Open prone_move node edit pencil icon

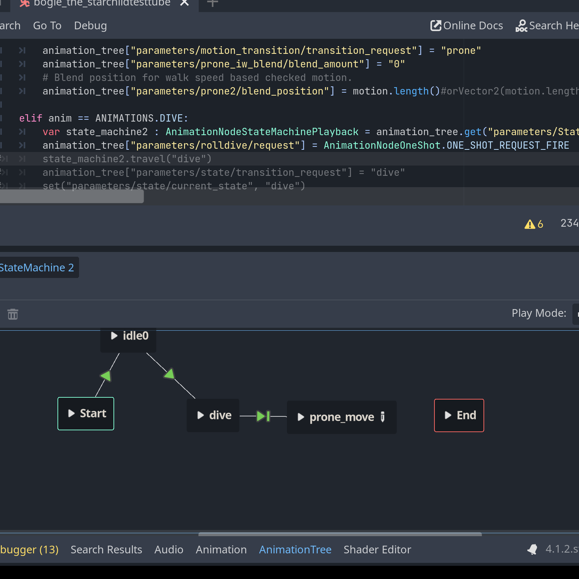pyautogui.click(x=383, y=417)
